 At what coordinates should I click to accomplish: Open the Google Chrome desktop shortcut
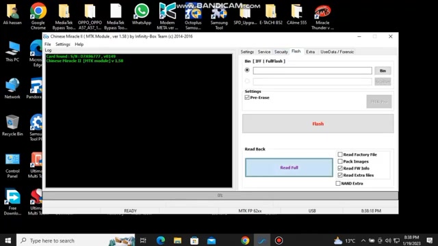click(x=38, y=16)
